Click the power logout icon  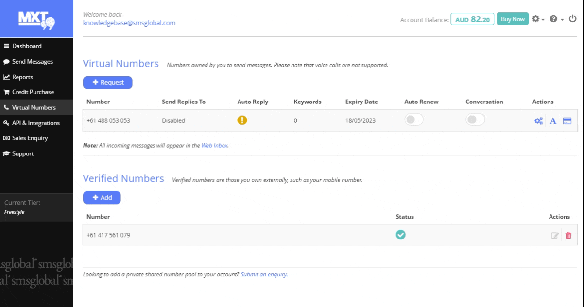tap(572, 19)
